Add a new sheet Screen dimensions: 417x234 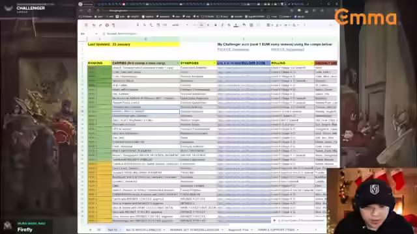[90, 229]
